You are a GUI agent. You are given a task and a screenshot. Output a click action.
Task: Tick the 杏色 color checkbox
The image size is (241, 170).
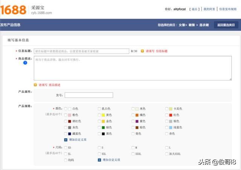(x=167, y=134)
